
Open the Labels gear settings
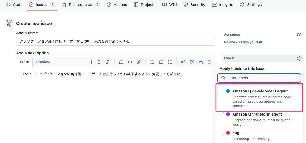[x=299, y=58]
